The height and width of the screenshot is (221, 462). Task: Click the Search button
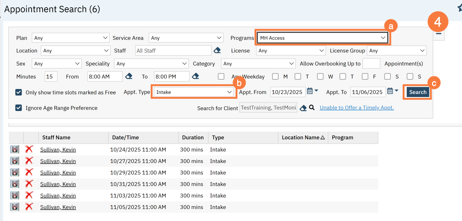pyautogui.click(x=417, y=92)
